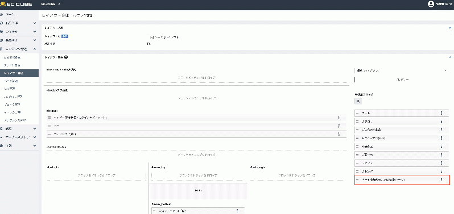Screen dimensions: 454x214
Task: Open the three-dot menu of the first Header block
Action: [339, 118]
